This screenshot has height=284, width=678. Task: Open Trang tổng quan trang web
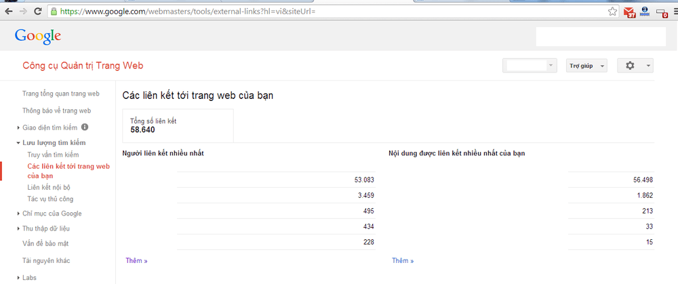coord(60,94)
